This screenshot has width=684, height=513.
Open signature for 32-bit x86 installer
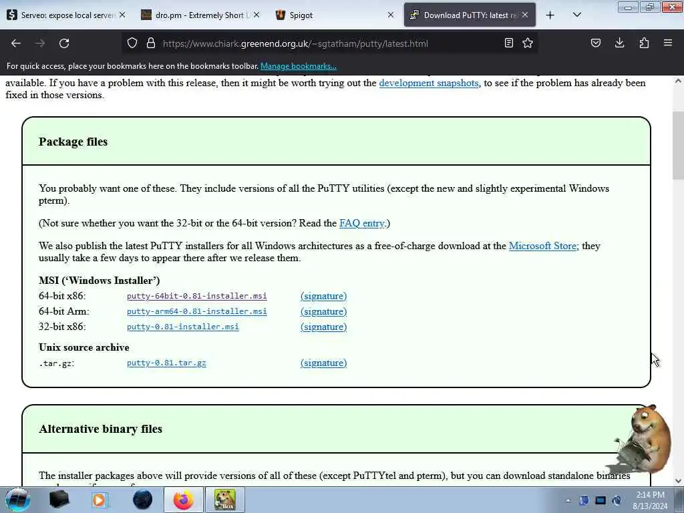coord(324,327)
